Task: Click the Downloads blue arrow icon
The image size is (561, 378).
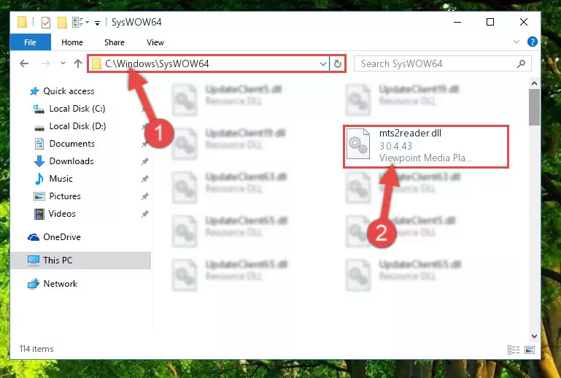Action: [39, 161]
